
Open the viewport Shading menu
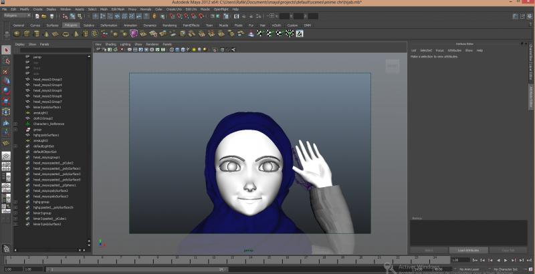(x=110, y=44)
